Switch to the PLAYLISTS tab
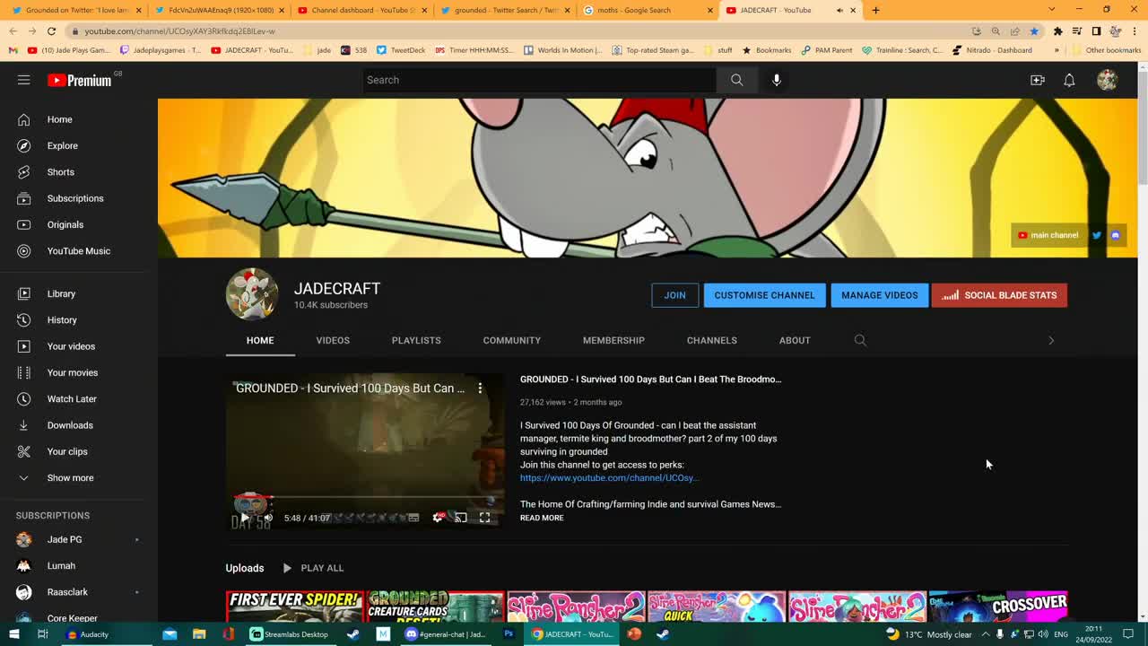Screen dimensions: 1148x646 (x=416, y=340)
